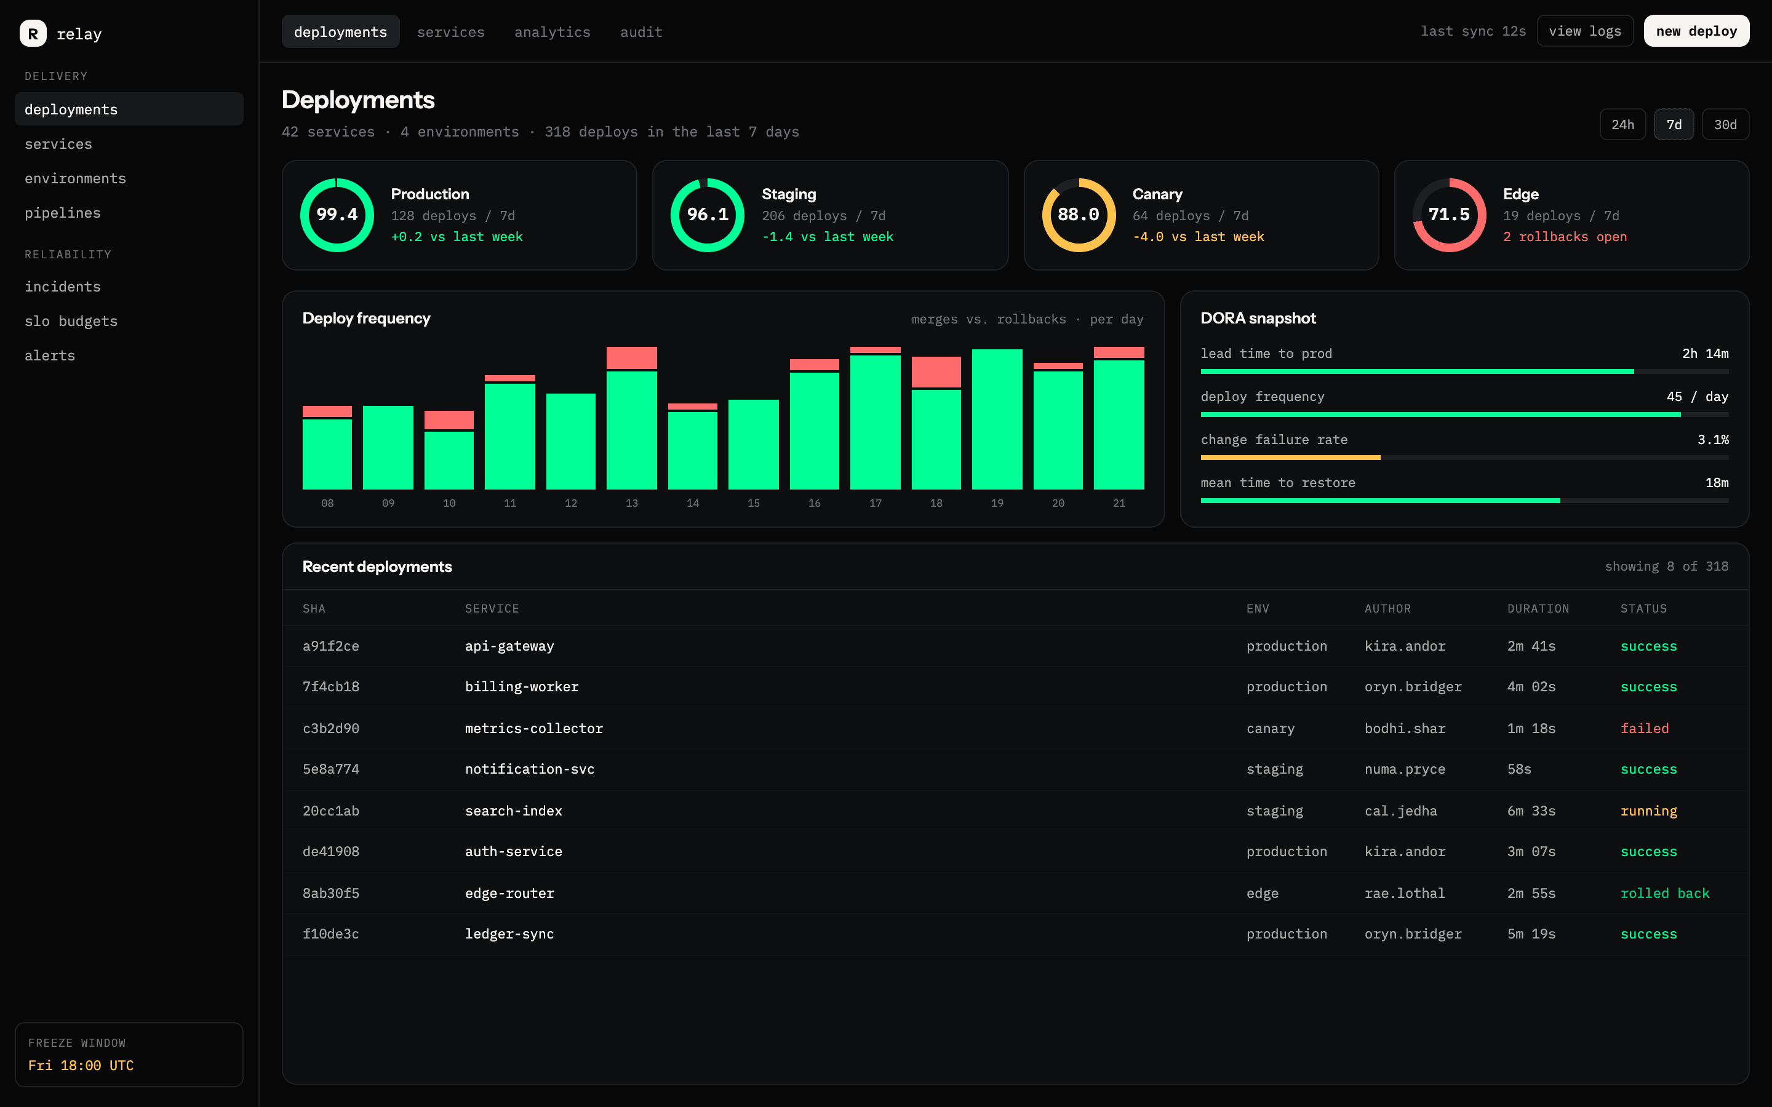1772x1107 pixels.
Task: Switch to the analytics top tab
Action: [552, 32]
